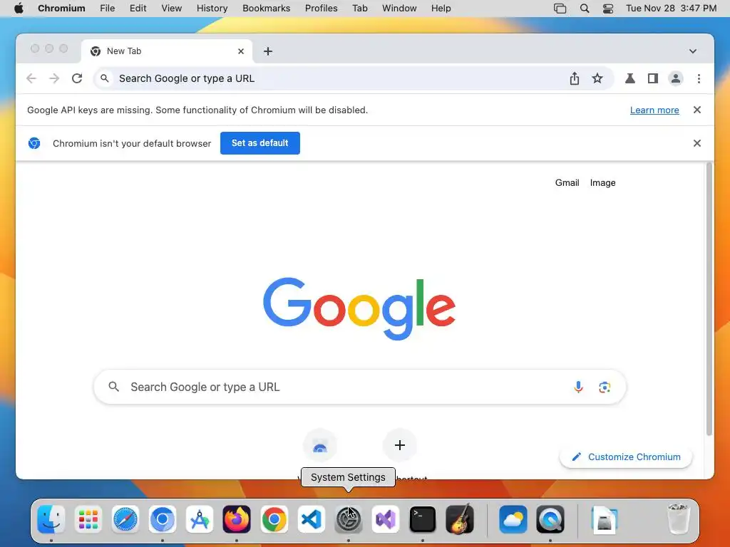The image size is (730, 547).
Task: Open the Help menu
Action: tap(441, 9)
